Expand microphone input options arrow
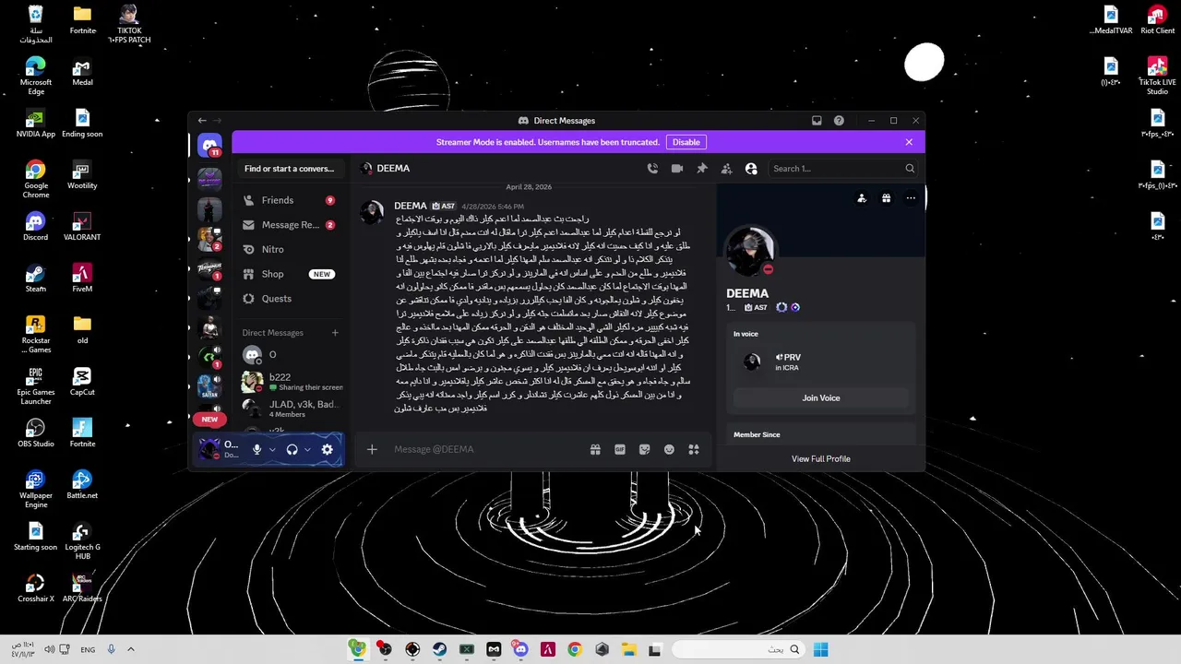The width and height of the screenshot is (1181, 664). [x=272, y=449]
